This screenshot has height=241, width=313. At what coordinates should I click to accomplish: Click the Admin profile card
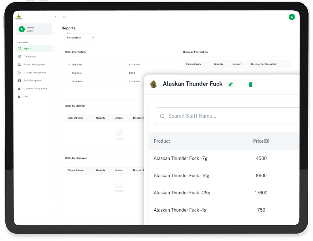tap(34, 29)
